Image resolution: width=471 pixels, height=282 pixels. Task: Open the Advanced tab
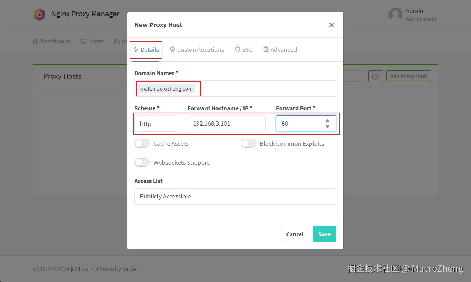pyautogui.click(x=280, y=50)
